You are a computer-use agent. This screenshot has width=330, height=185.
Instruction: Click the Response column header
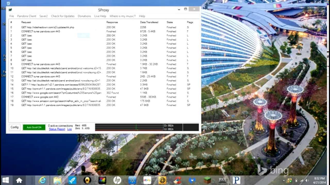pyautogui.click(x=112, y=22)
